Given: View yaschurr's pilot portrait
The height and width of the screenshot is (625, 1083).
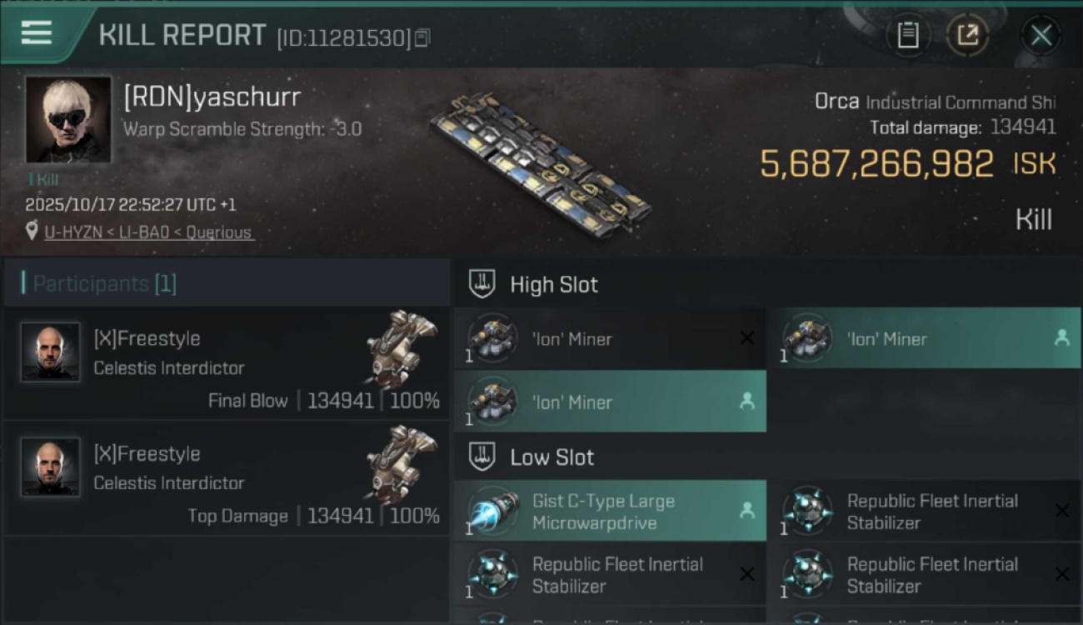Looking at the screenshot, I should (x=68, y=119).
